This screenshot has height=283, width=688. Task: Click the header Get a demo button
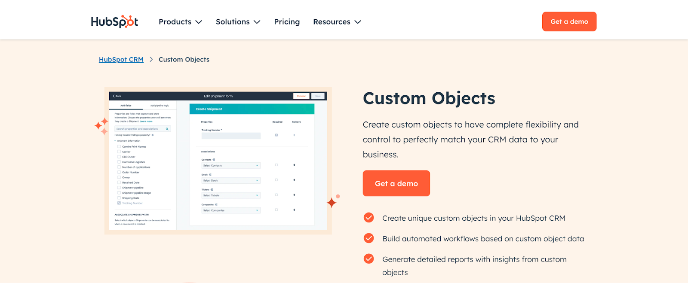[569, 21]
